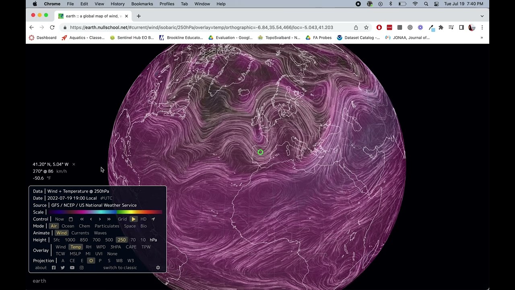Open the TopoSvalbard bookmark
The height and width of the screenshot is (290, 515).
coord(279,37)
